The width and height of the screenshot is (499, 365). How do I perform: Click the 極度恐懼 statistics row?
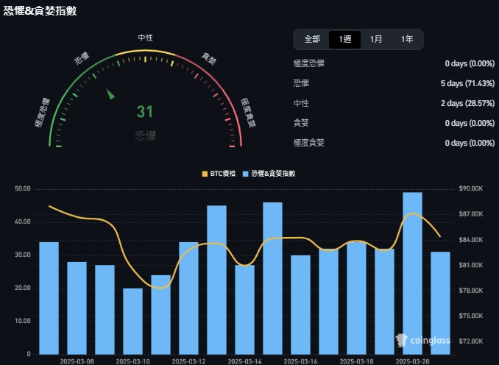pyautogui.click(x=394, y=63)
